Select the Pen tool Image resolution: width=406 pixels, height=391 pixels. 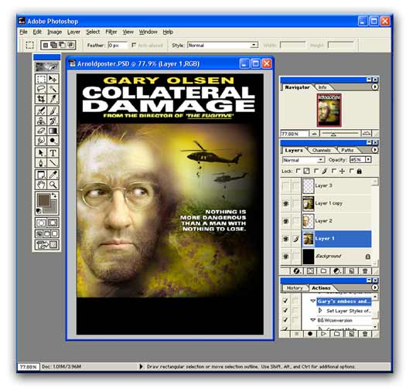click(x=41, y=163)
